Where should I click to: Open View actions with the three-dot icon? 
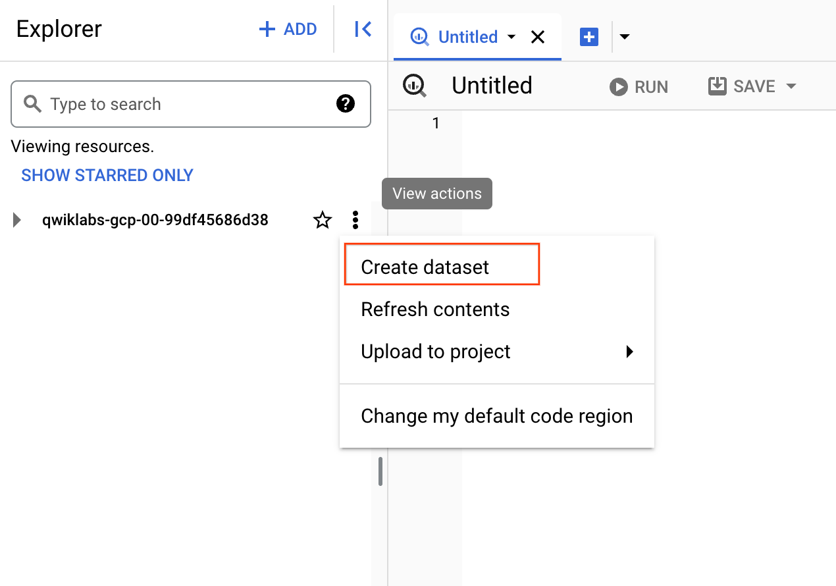[355, 219]
